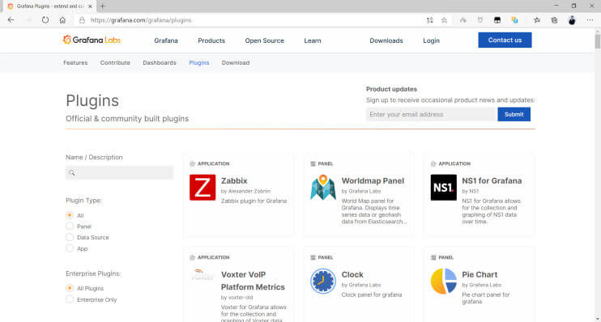Select the Data Source plugin type radio

[70, 237]
